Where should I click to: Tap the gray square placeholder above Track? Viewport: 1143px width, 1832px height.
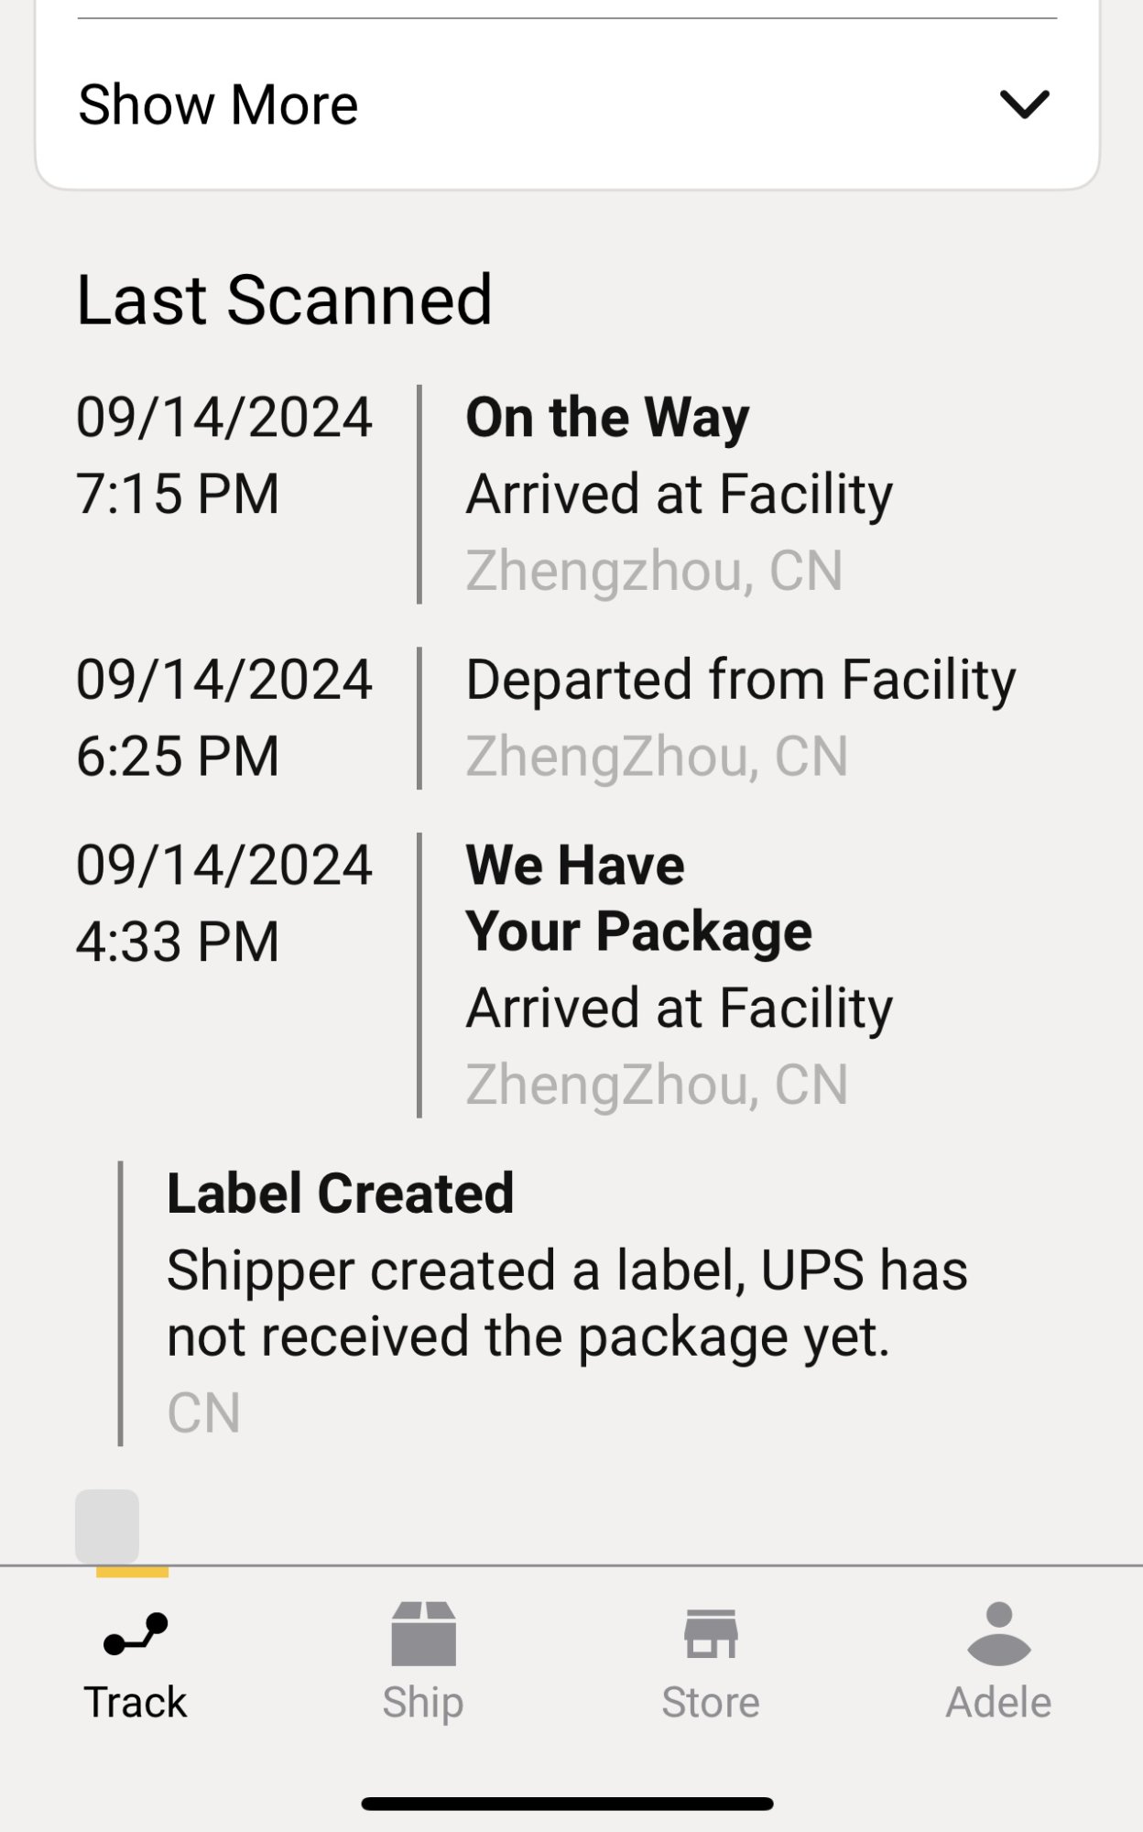pos(107,1526)
